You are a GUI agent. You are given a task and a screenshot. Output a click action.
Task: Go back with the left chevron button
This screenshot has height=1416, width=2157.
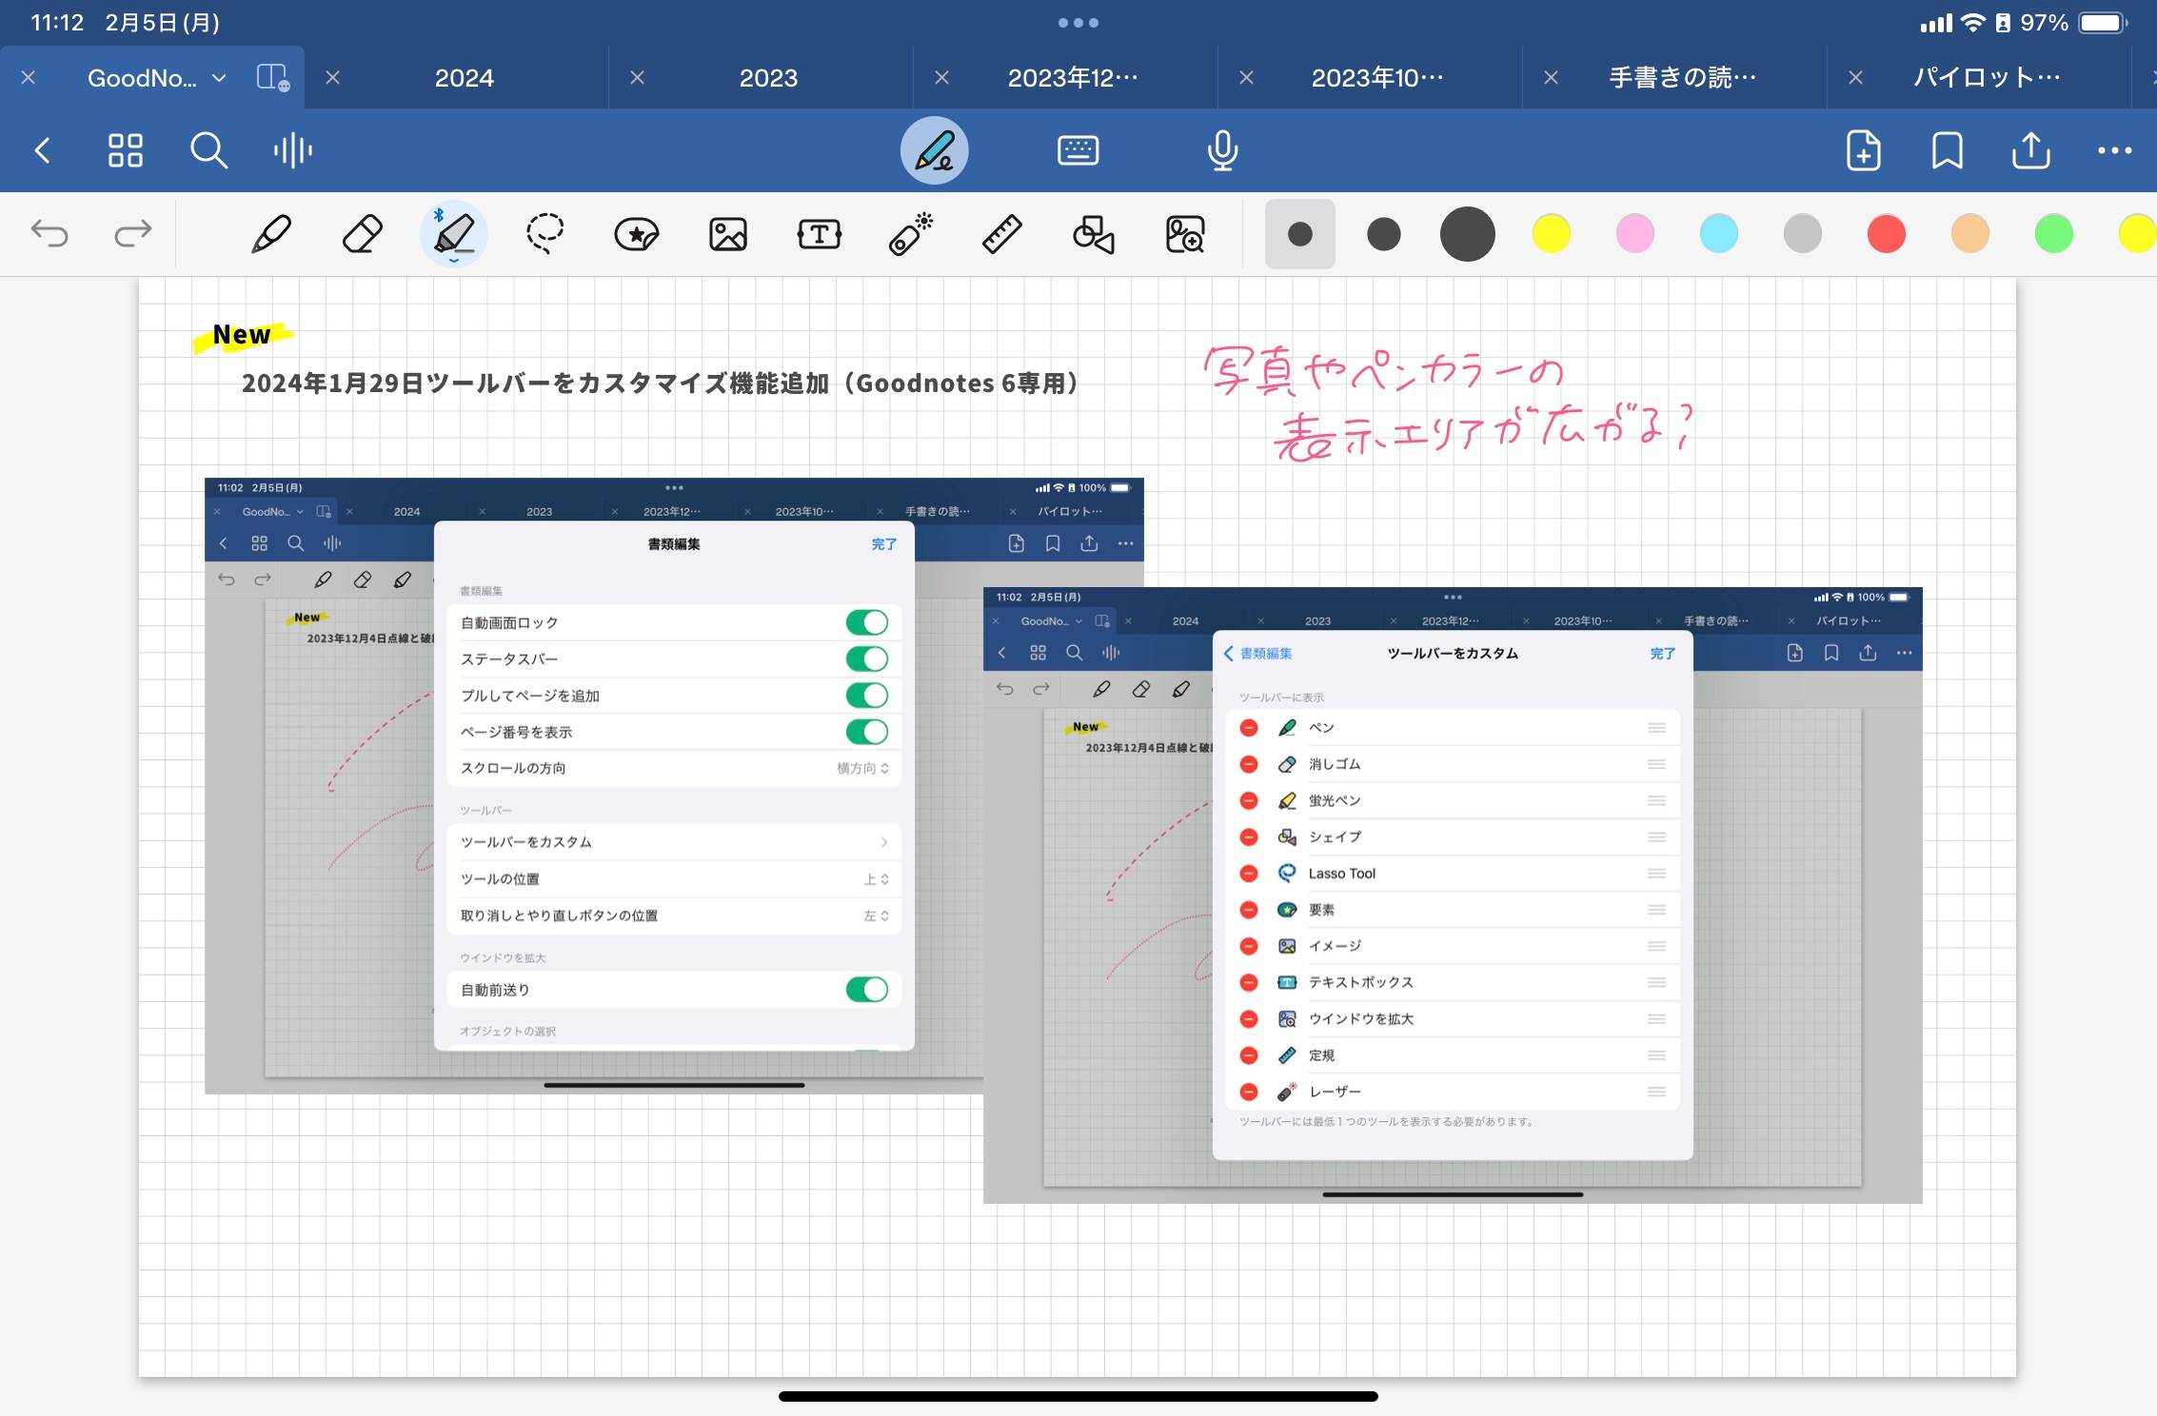click(43, 150)
